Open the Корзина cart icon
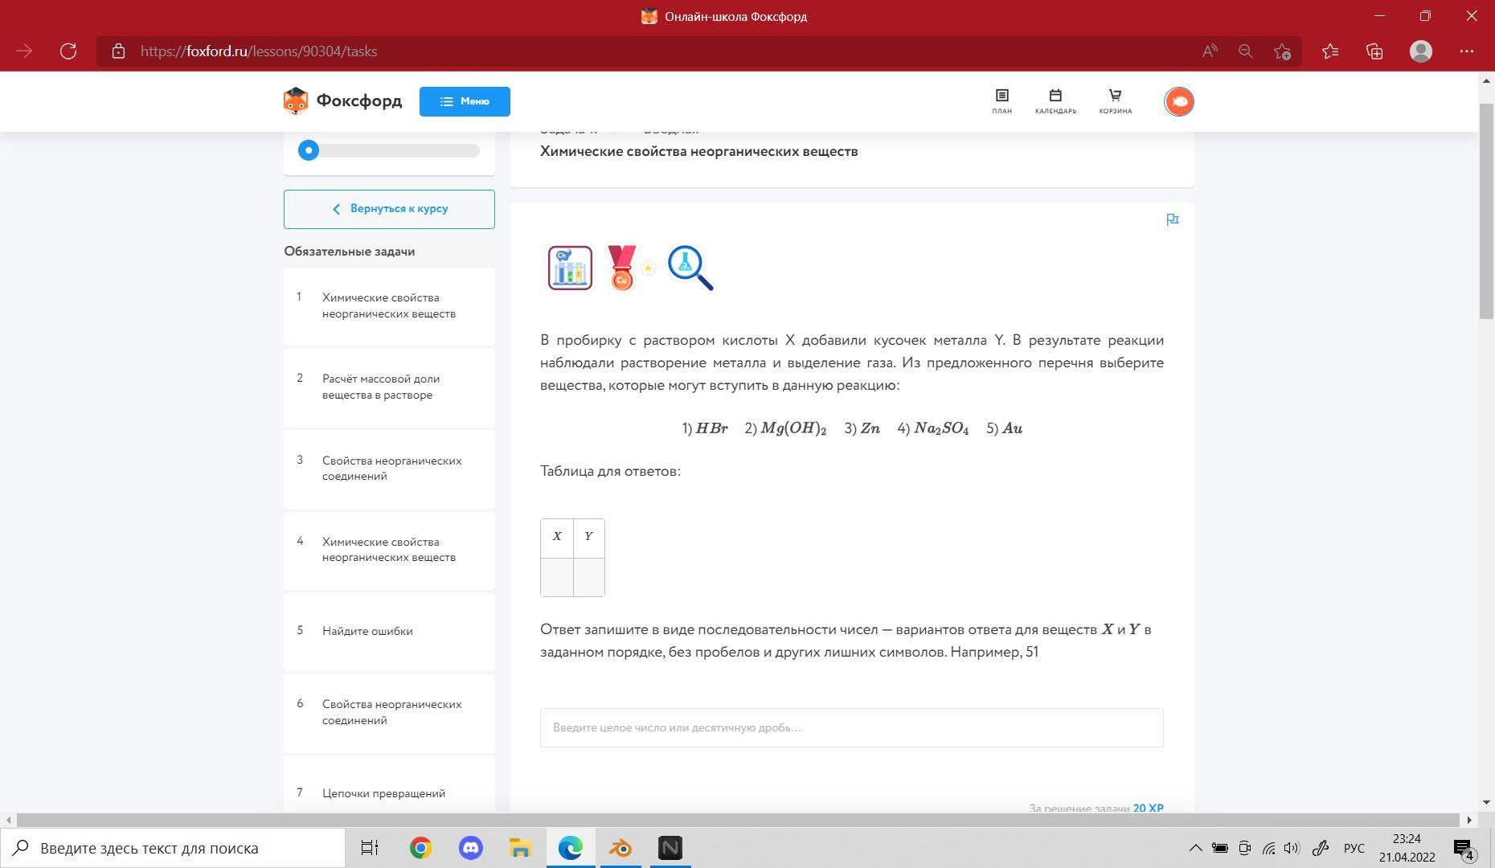 1116,101
